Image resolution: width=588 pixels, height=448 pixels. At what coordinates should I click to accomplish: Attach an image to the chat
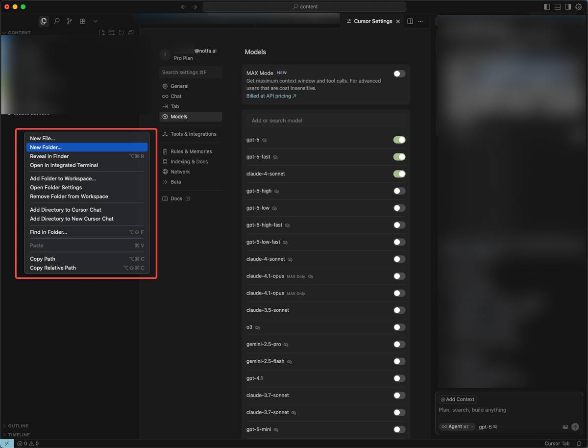click(565, 427)
